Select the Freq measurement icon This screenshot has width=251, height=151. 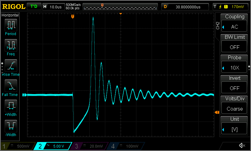[11, 45]
